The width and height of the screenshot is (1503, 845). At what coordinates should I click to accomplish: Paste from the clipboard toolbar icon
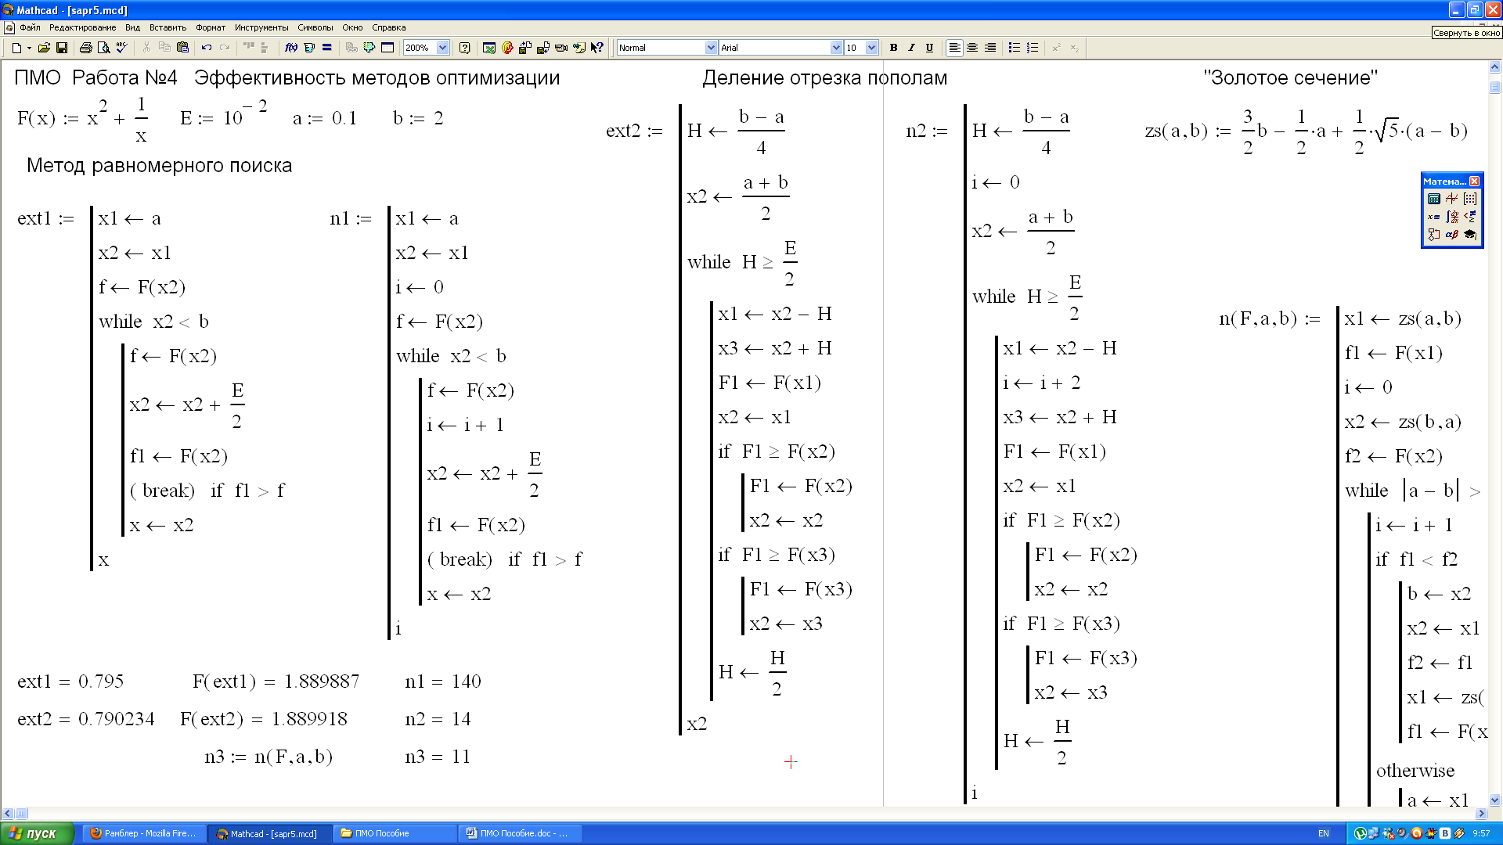(183, 48)
